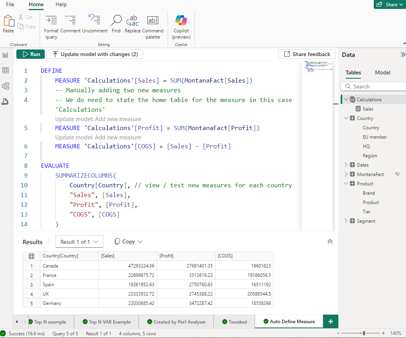The height and width of the screenshot is (338, 406).
Task: Click zoom in plus in status bar
Action: coord(383,333)
